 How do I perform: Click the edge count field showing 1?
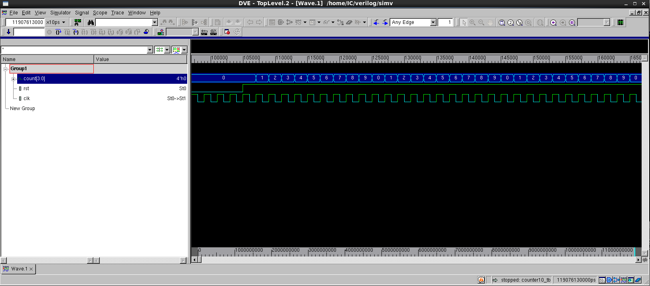[x=445, y=22]
